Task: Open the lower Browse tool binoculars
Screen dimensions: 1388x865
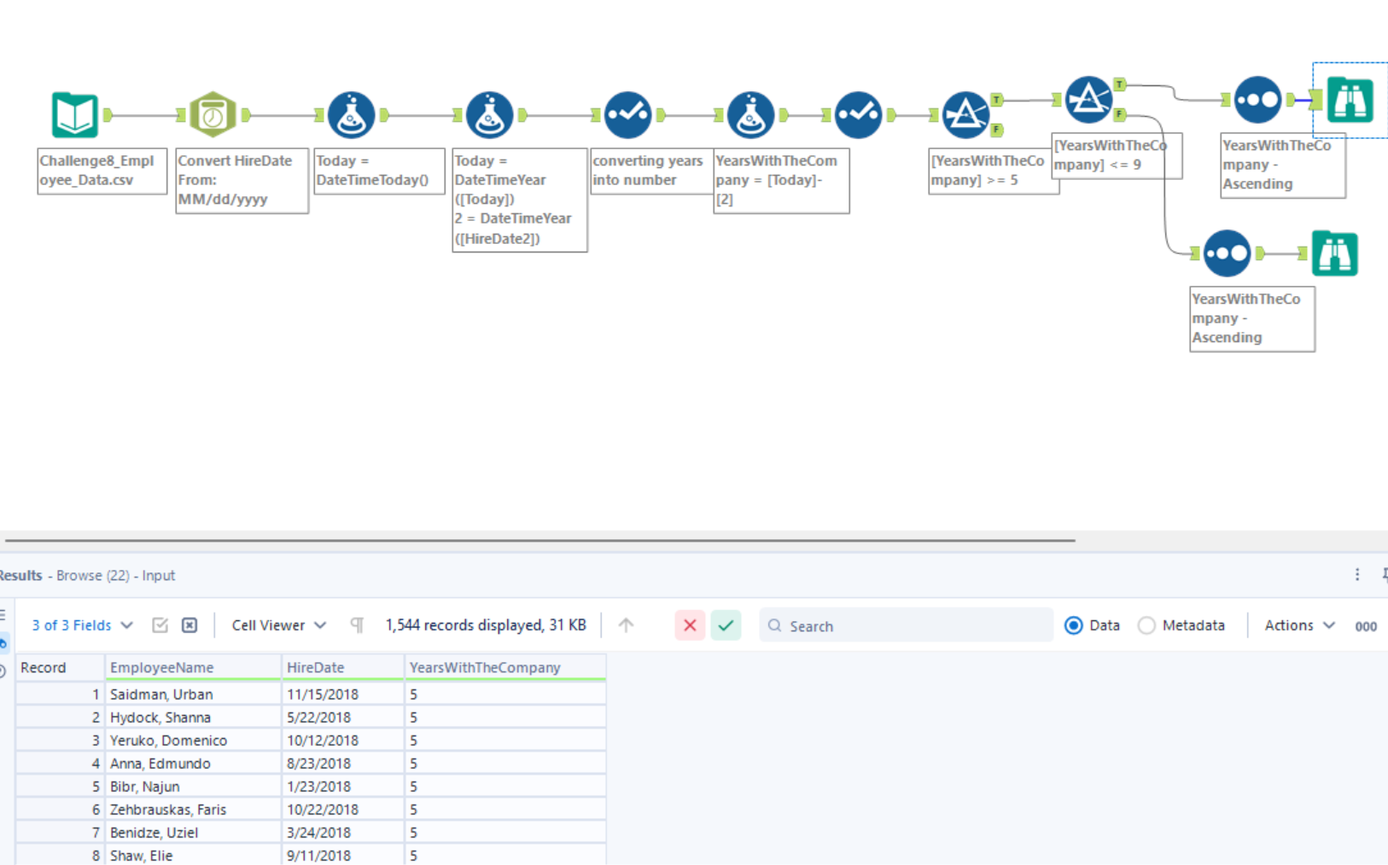Action: (x=1334, y=253)
